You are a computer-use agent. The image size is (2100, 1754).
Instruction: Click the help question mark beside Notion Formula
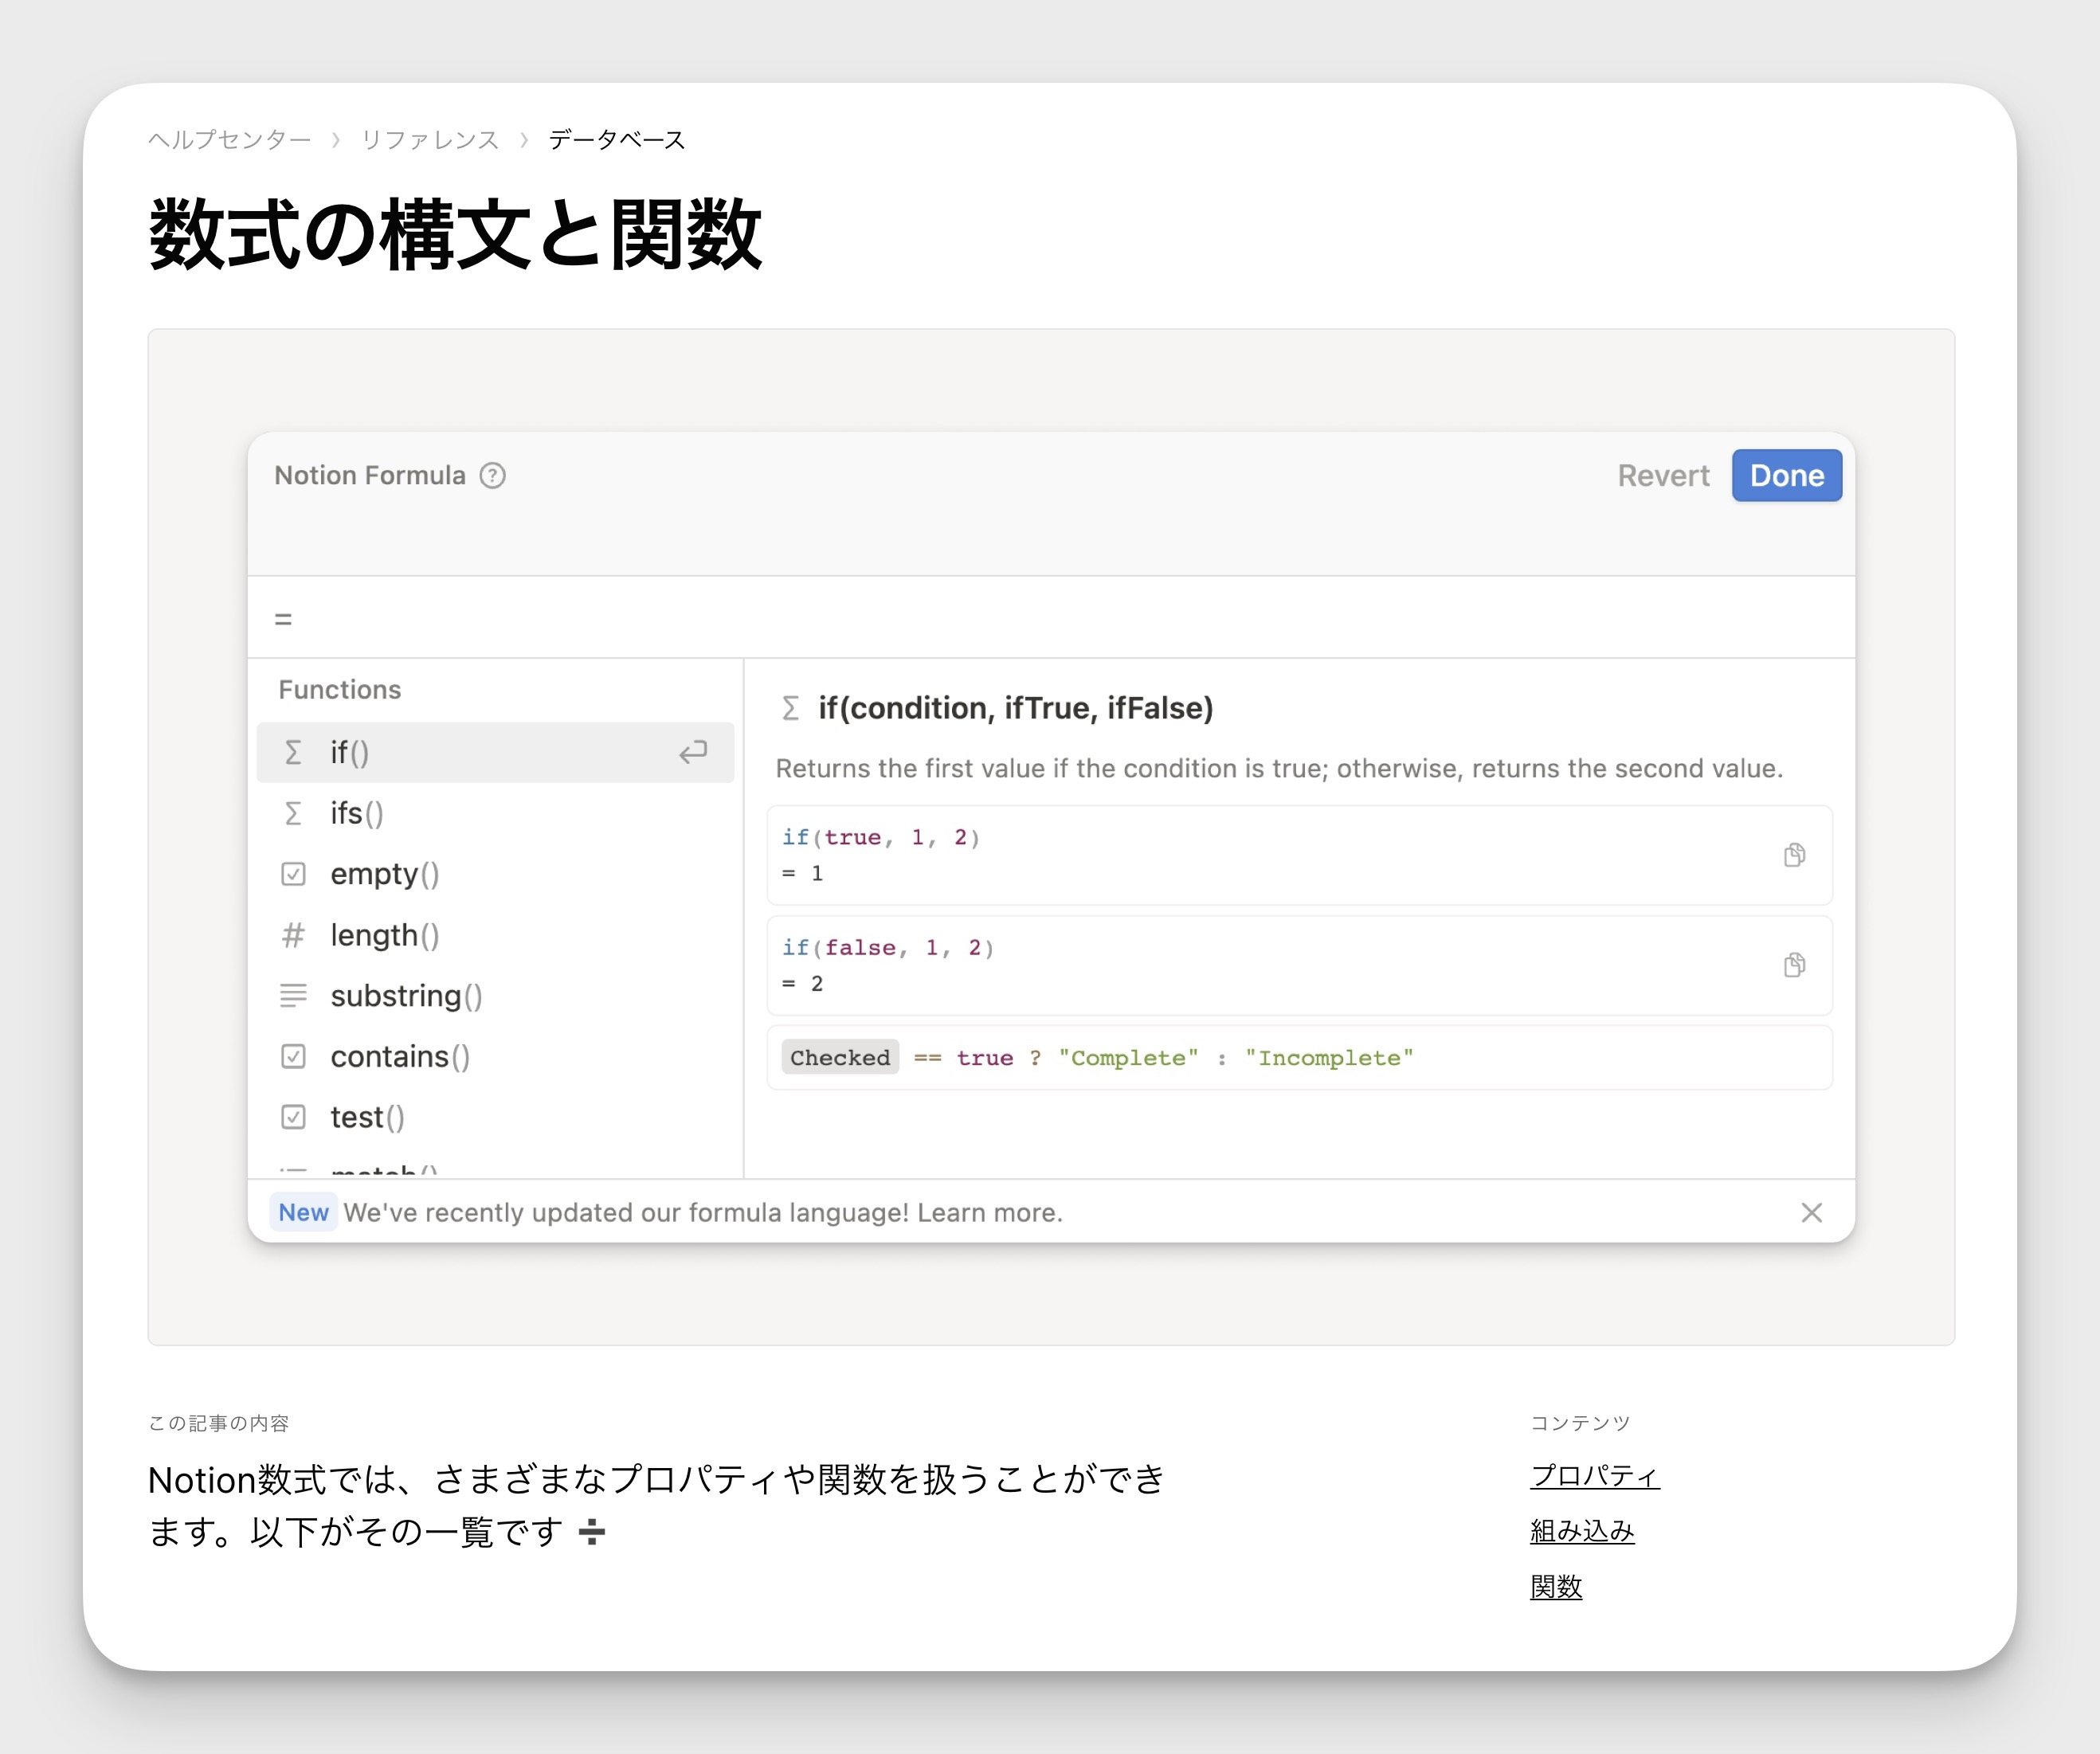[x=492, y=475]
